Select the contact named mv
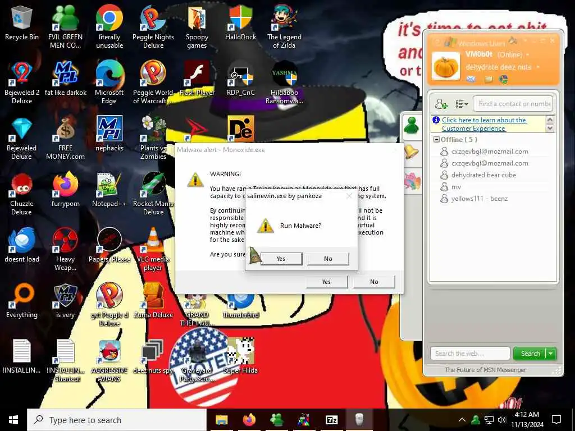The image size is (575, 431). point(456,187)
